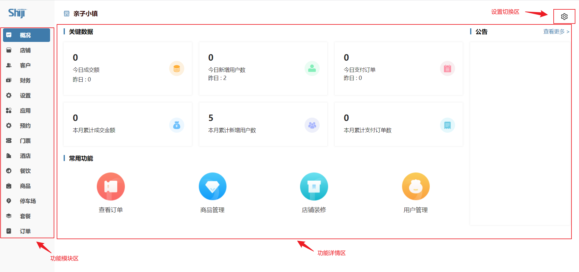Click the 酒店 building icon in sidebar
The height and width of the screenshot is (272, 579).
(9, 156)
